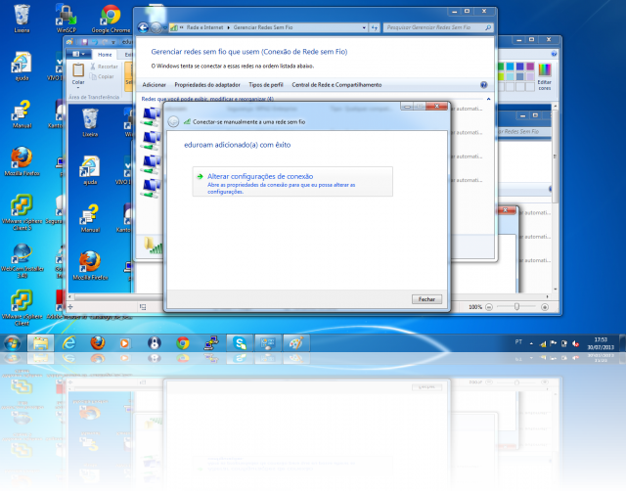Click Editar cores in Paint
Viewport: 626px width, 493px height.
click(545, 76)
